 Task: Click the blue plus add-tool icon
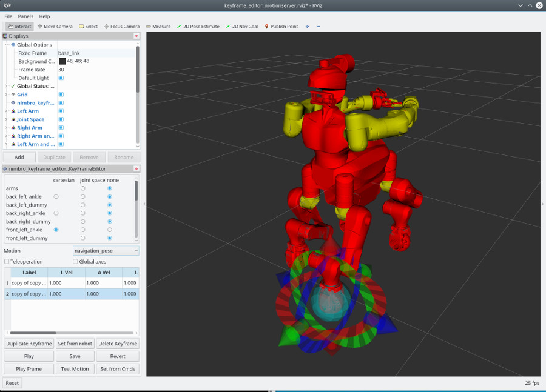pos(308,27)
